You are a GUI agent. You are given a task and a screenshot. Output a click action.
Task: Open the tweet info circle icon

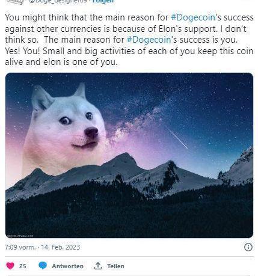coord(248,247)
